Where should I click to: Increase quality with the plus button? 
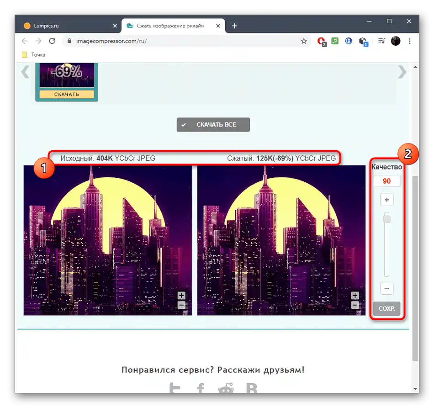(386, 200)
